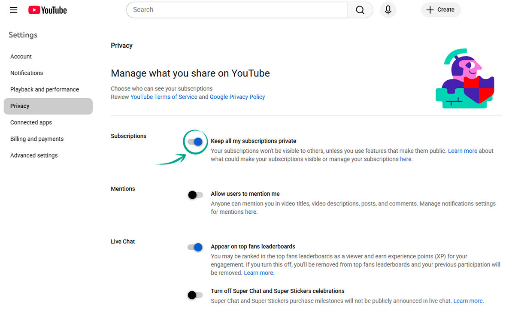Select Connected apps in sidebar
515x321 pixels.
[x=31, y=123]
